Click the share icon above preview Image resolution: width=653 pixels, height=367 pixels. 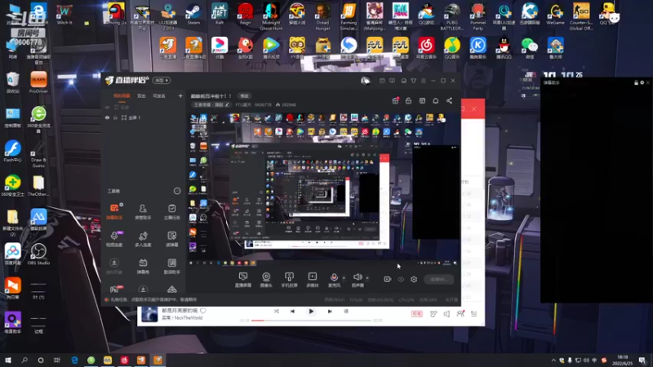(x=450, y=100)
